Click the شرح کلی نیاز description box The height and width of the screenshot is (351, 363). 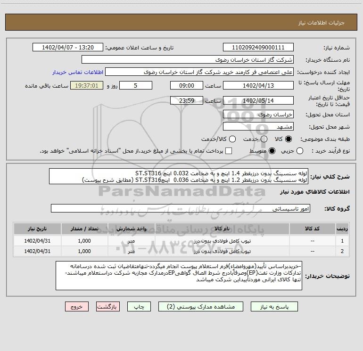point(179,176)
